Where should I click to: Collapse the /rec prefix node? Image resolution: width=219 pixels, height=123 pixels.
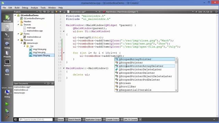(24, 46)
